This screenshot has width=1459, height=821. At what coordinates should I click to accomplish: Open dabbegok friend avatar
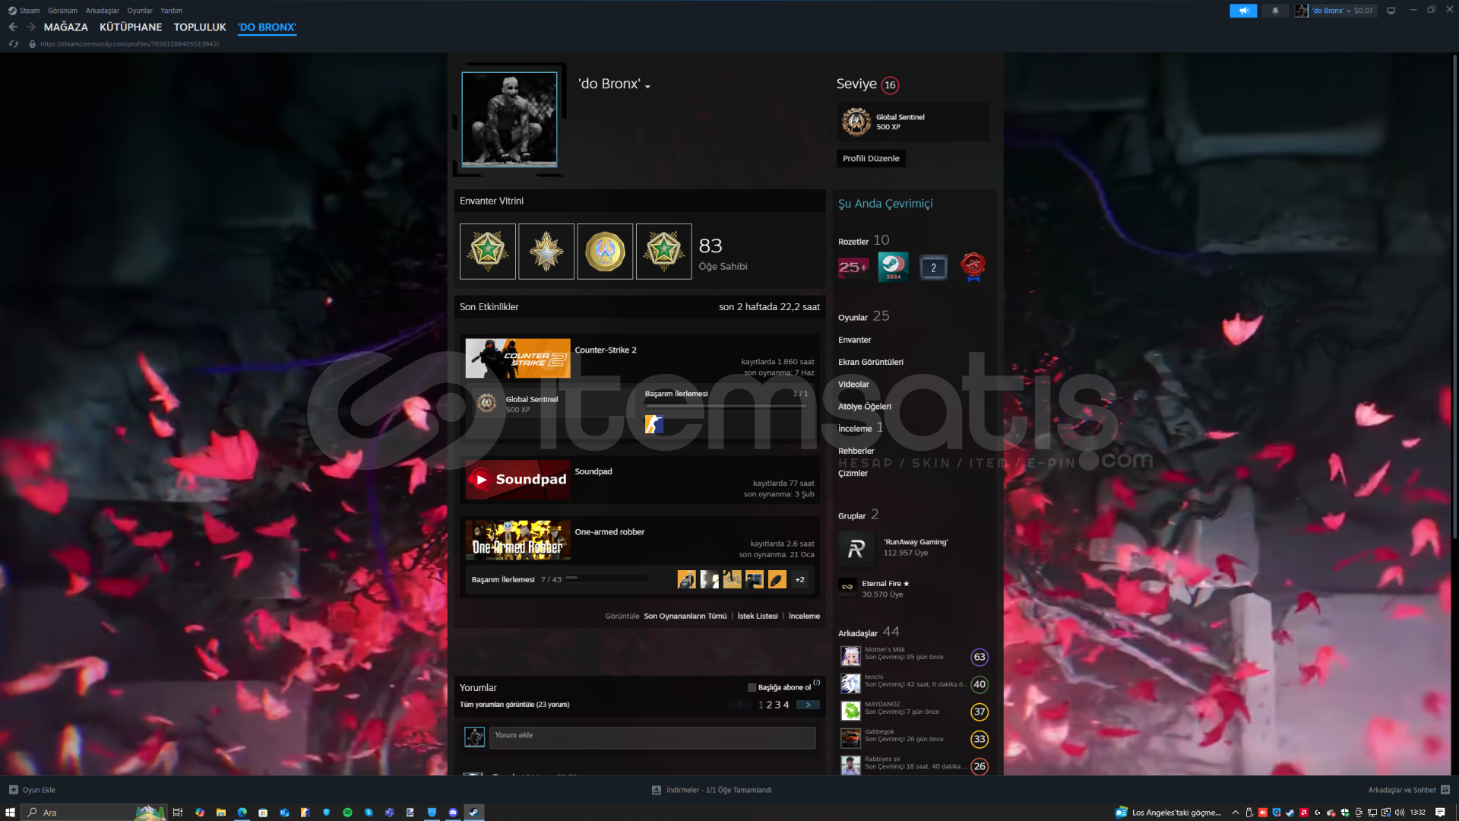click(x=850, y=737)
